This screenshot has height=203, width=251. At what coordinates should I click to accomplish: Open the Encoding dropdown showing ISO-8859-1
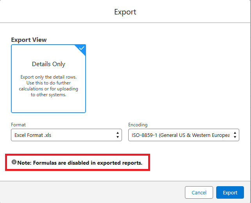click(x=184, y=135)
